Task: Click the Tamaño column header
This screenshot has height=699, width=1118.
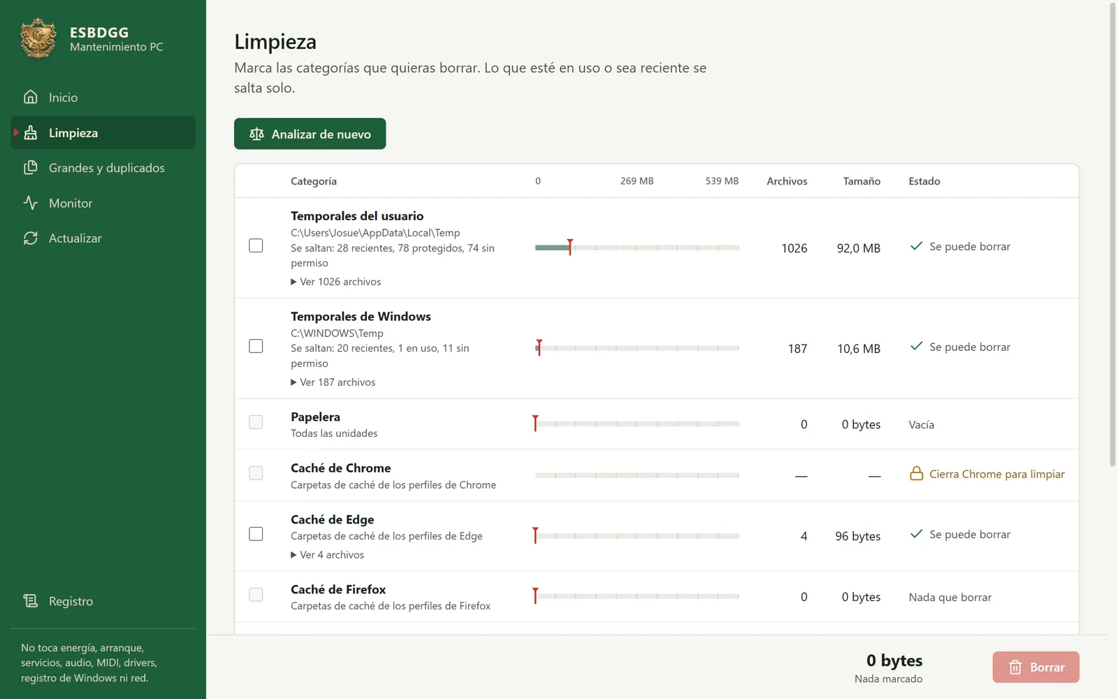Action: (x=862, y=181)
